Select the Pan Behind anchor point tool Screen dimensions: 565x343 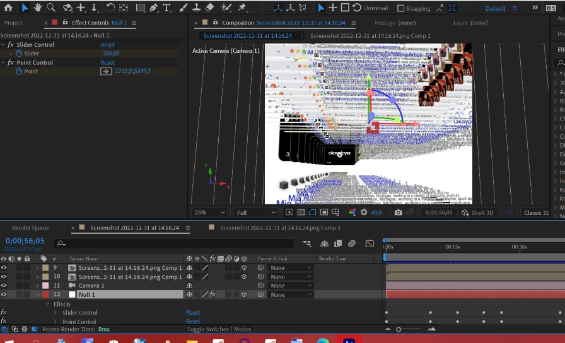tap(124, 8)
